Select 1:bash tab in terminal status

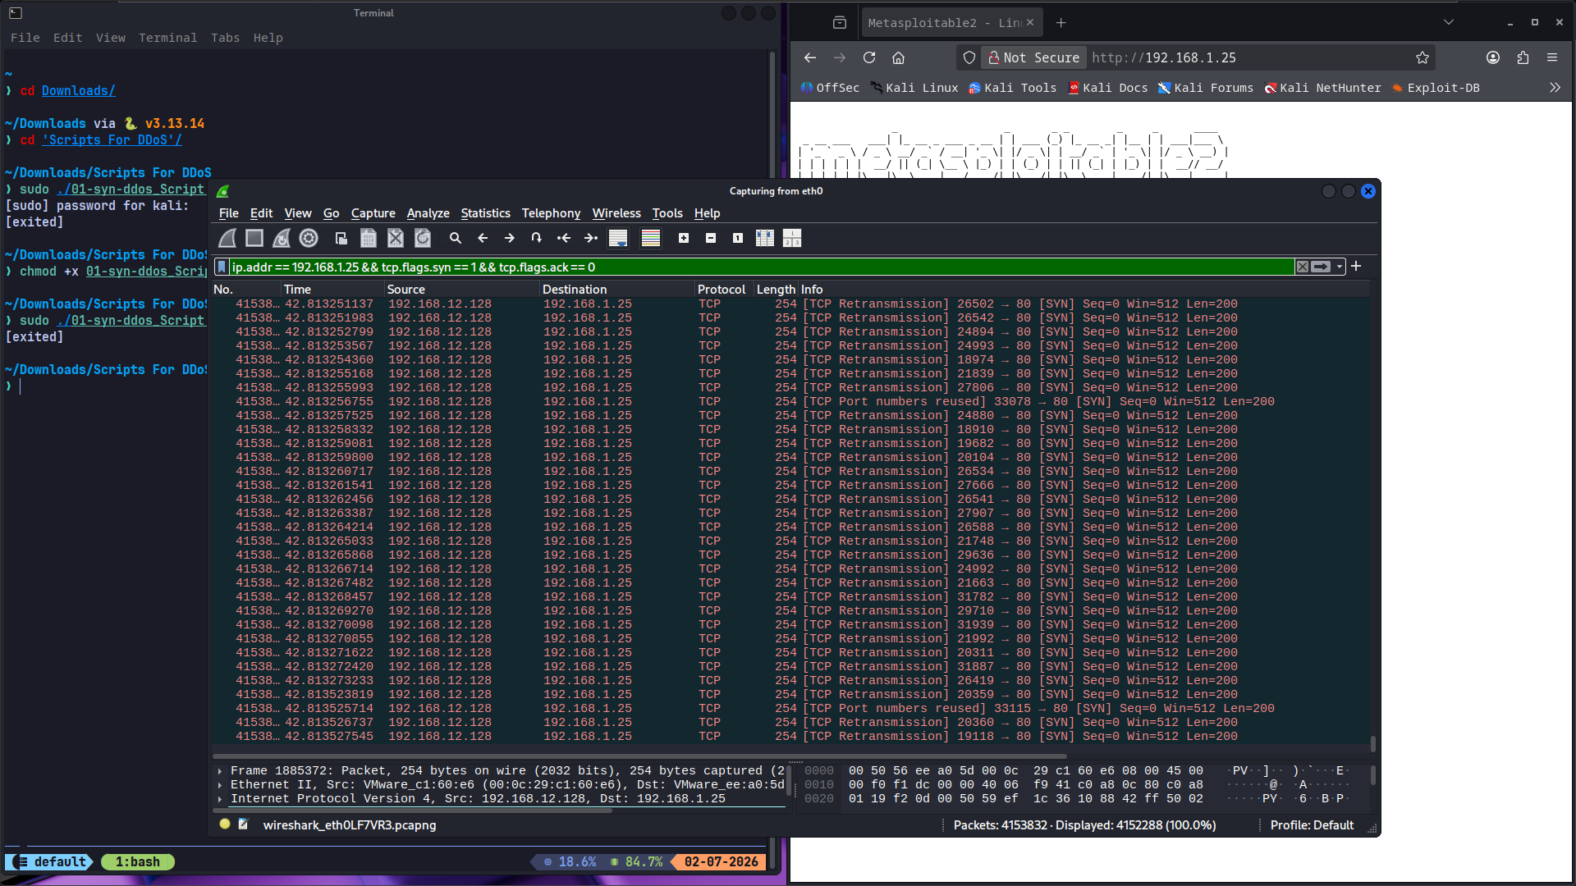point(137,862)
